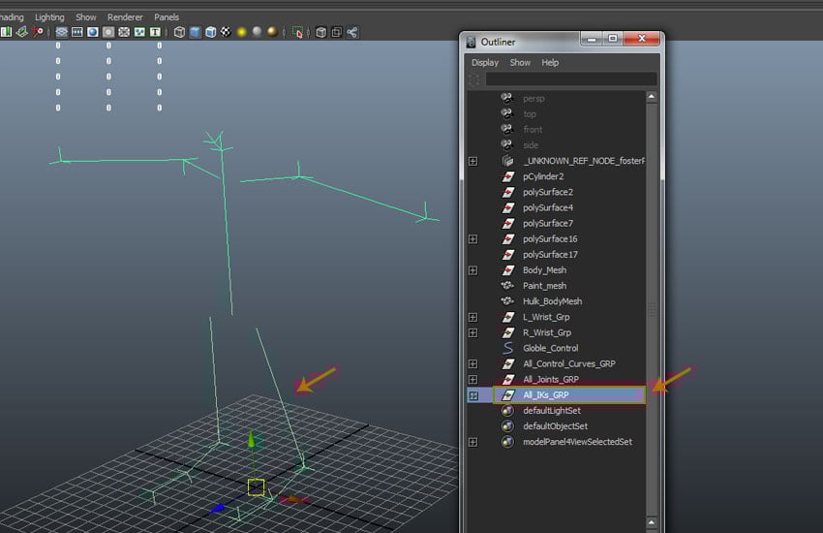This screenshot has width=823, height=533.
Task: Enable smooth shade all cube icon
Action: pos(195,32)
